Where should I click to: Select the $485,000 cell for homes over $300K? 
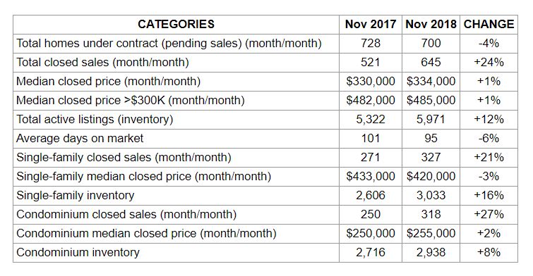pos(431,101)
